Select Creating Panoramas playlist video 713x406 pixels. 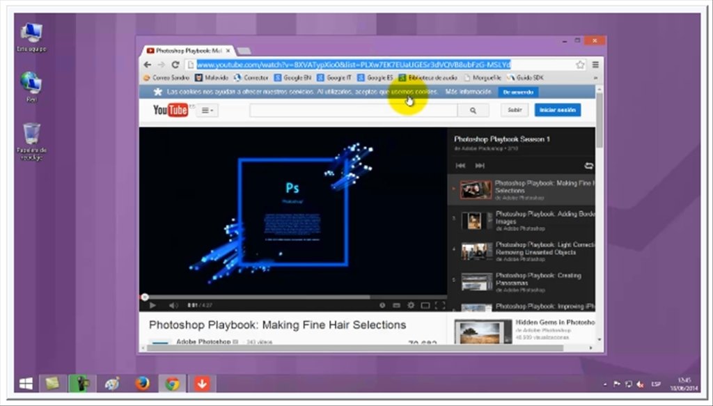521,282
